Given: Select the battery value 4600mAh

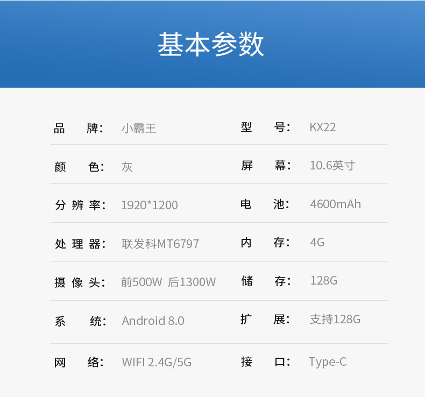Looking at the screenshot, I should pos(336,204).
